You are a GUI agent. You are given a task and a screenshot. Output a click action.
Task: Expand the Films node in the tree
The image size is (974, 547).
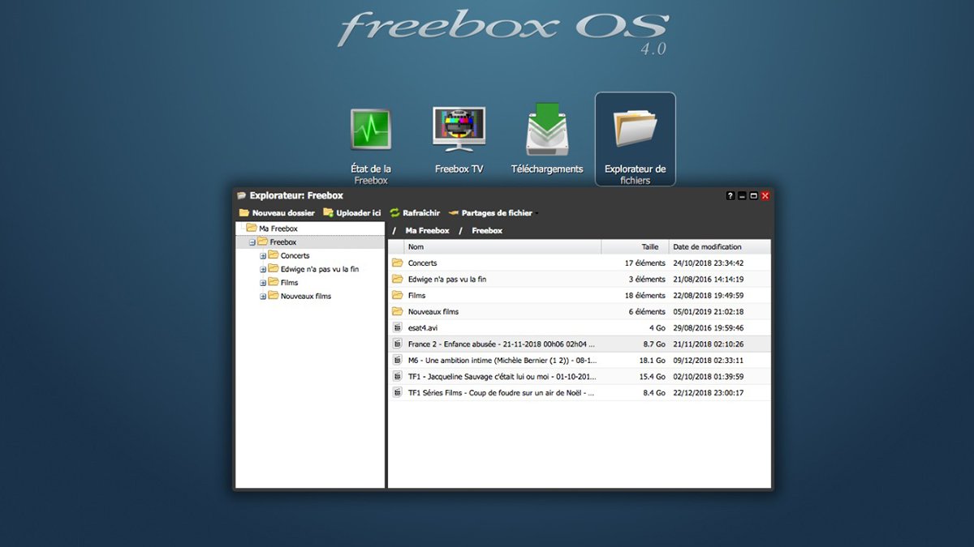263,283
